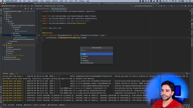Minimize the terminal panel with the minus icon
Image resolution: width=193 pixels, height=108 pixels.
[x=190, y=73]
